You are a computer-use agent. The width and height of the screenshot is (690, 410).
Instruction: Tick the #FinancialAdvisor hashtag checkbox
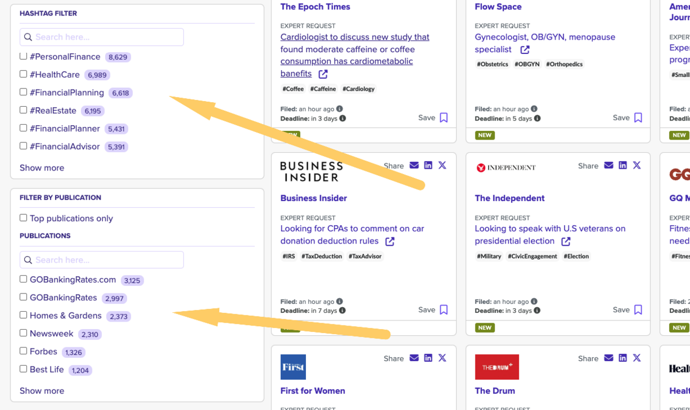click(24, 146)
